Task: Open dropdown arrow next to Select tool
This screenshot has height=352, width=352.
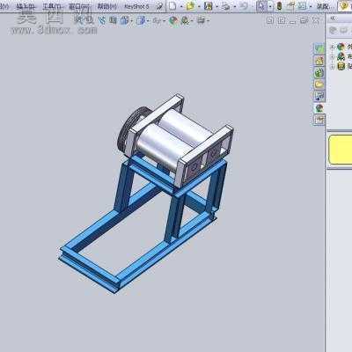Action: click(270, 6)
